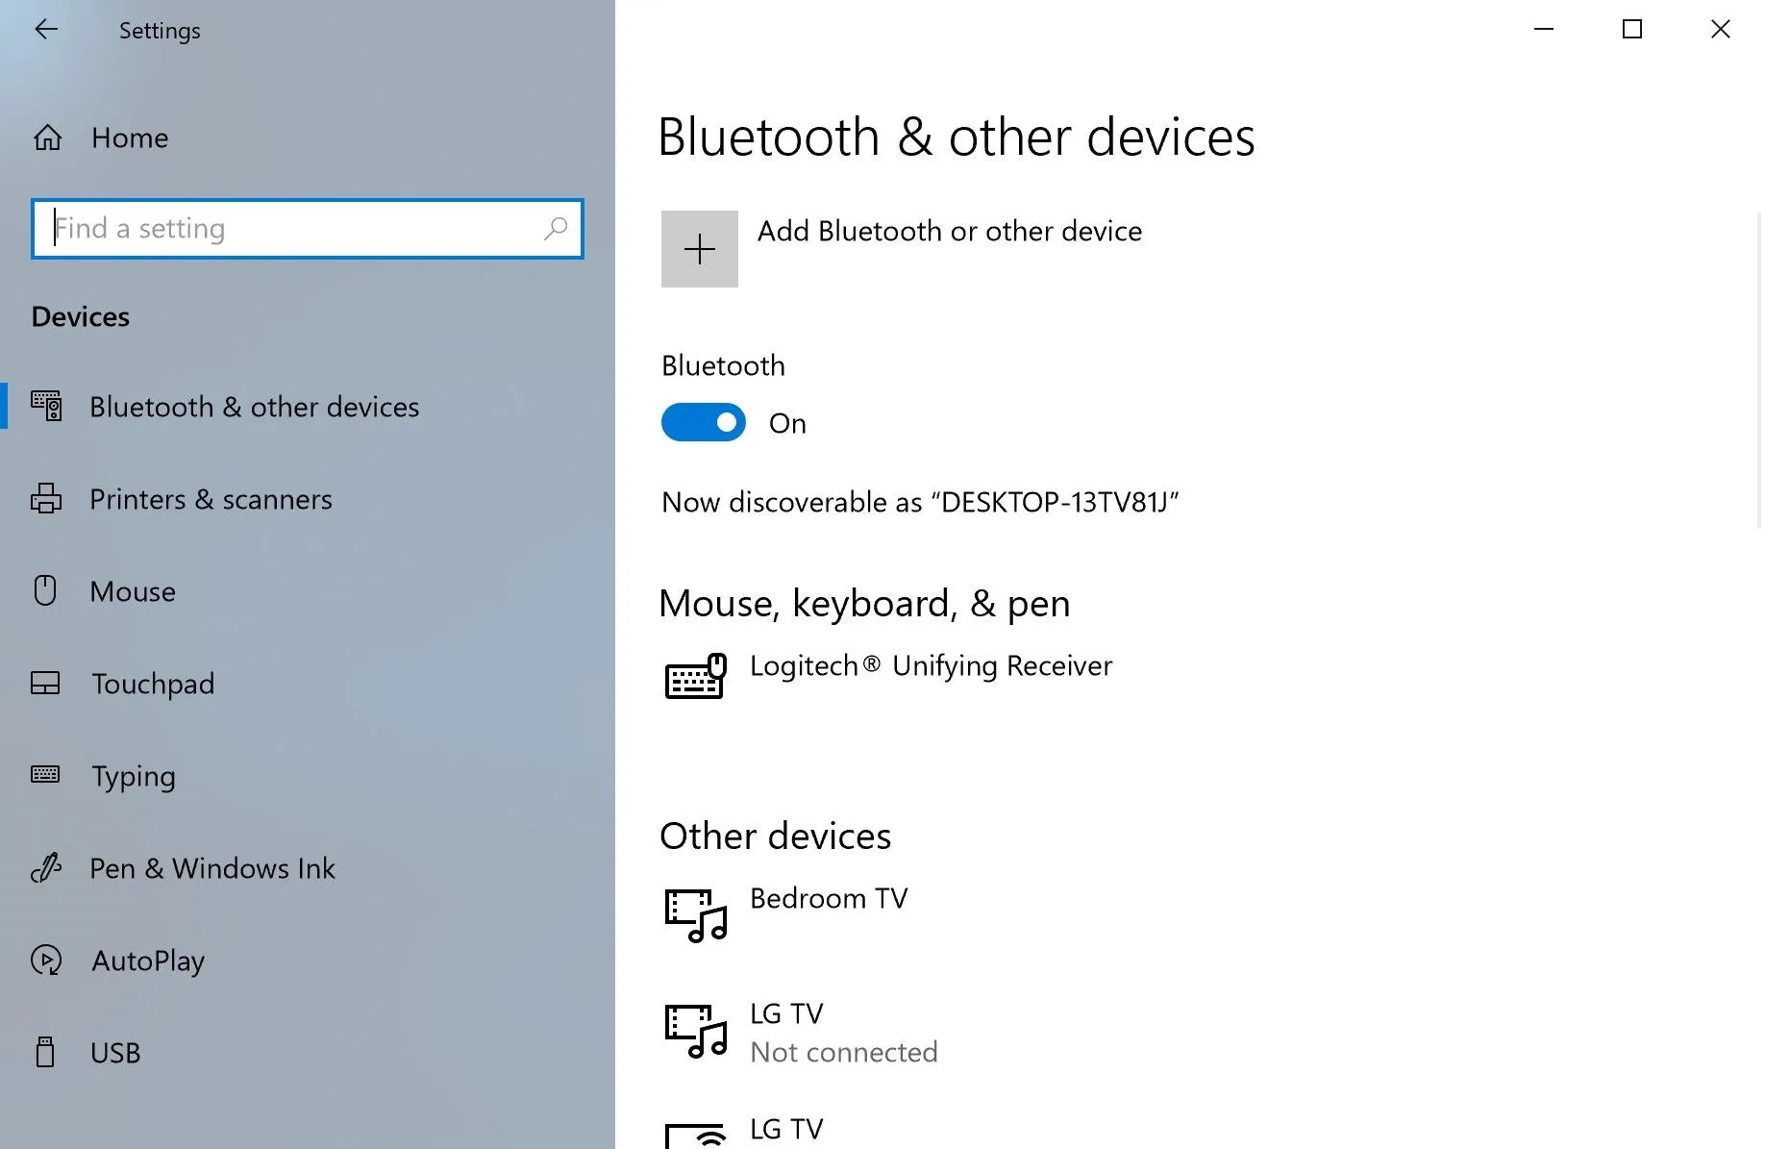
Task: Click the Logitech Unifying Receiver keyboard icon
Action: [695, 676]
